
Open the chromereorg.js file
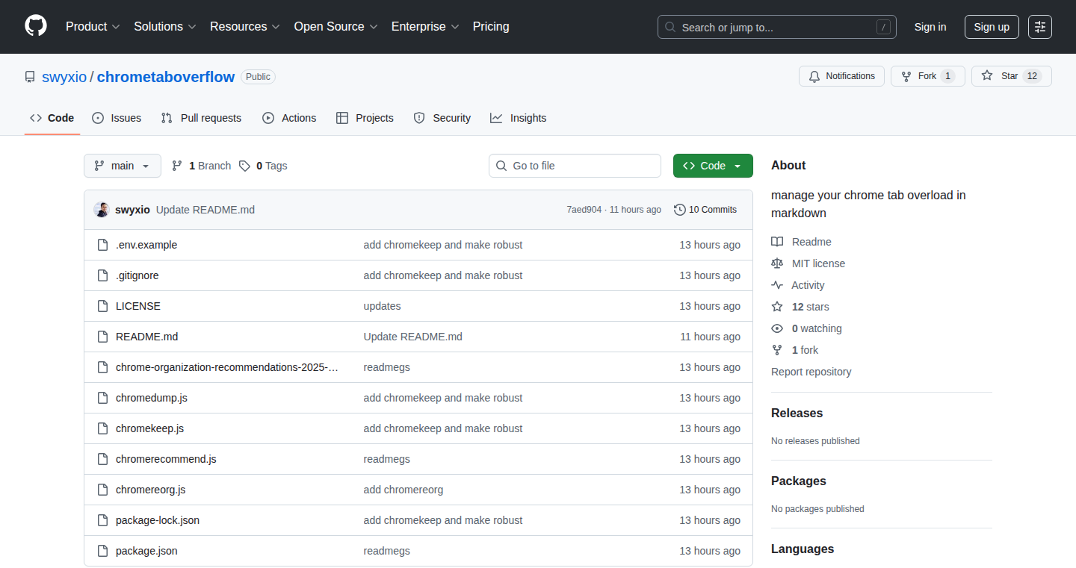click(x=150, y=490)
